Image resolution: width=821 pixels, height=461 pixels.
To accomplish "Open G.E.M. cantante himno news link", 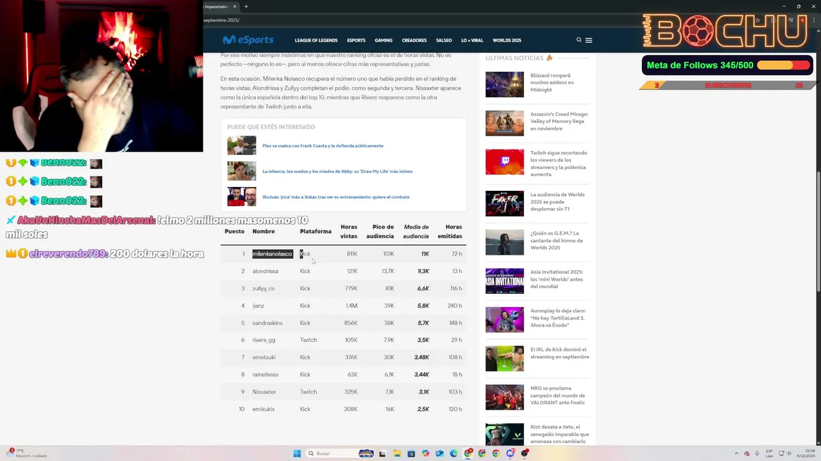I will click(556, 240).
